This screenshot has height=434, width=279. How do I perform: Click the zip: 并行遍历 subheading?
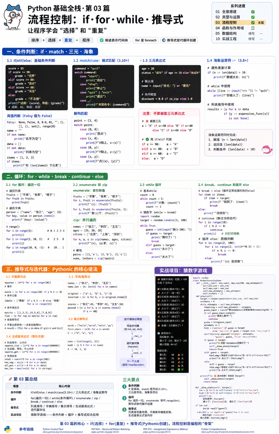point(85,220)
